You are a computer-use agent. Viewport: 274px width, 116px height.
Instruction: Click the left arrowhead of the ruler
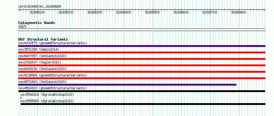coord(19,10)
